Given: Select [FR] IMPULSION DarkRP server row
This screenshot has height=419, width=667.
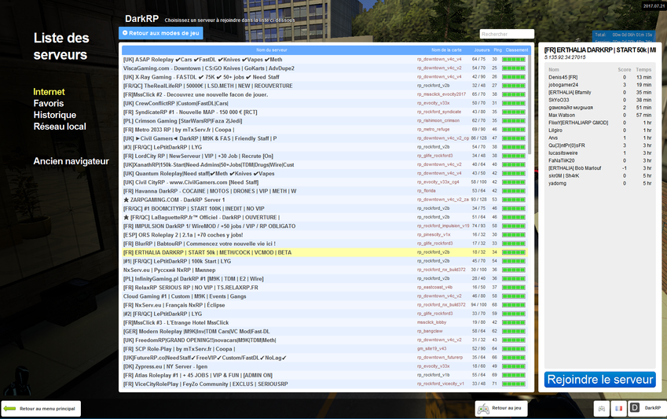Looking at the screenshot, I should point(324,226).
